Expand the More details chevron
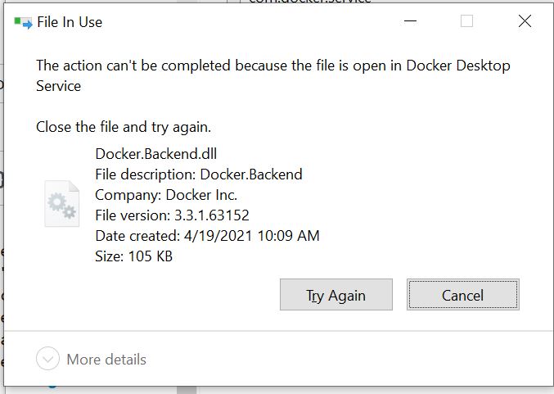554x394 pixels. click(x=48, y=359)
